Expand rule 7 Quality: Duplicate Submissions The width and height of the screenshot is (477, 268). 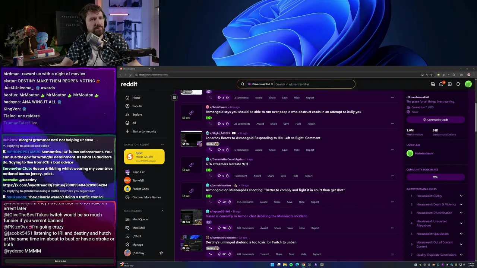point(461,255)
